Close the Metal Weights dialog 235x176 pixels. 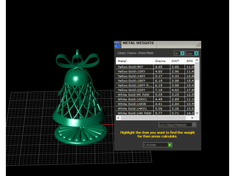pyautogui.click(x=198, y=44)
